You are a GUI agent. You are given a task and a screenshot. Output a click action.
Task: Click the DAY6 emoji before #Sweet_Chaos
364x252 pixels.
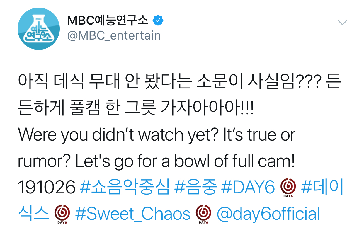62,214
